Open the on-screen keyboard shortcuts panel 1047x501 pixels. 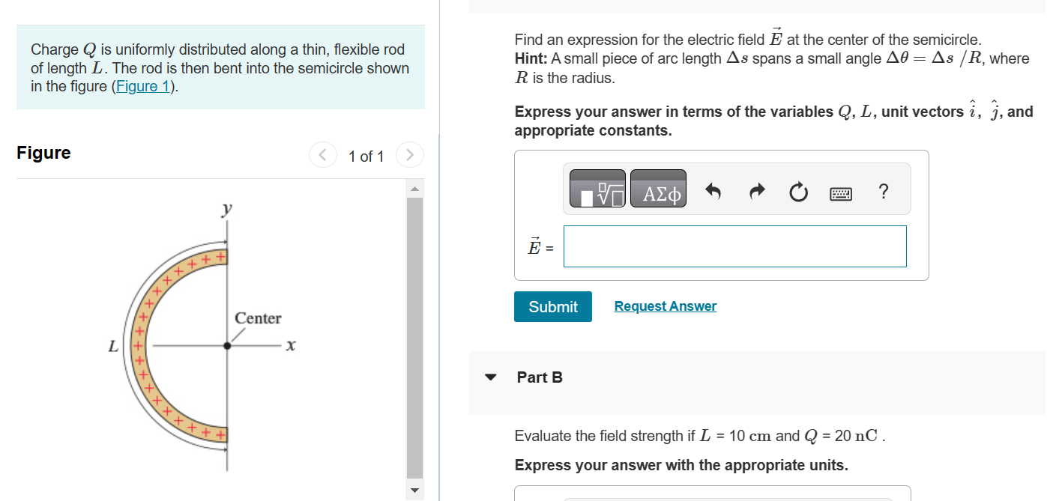coord(841,192)
